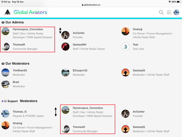Screen dimensions: 182x137
Task: Open Sashaz55 avatar under Our Moderators
Action: (x=125, y=72)
